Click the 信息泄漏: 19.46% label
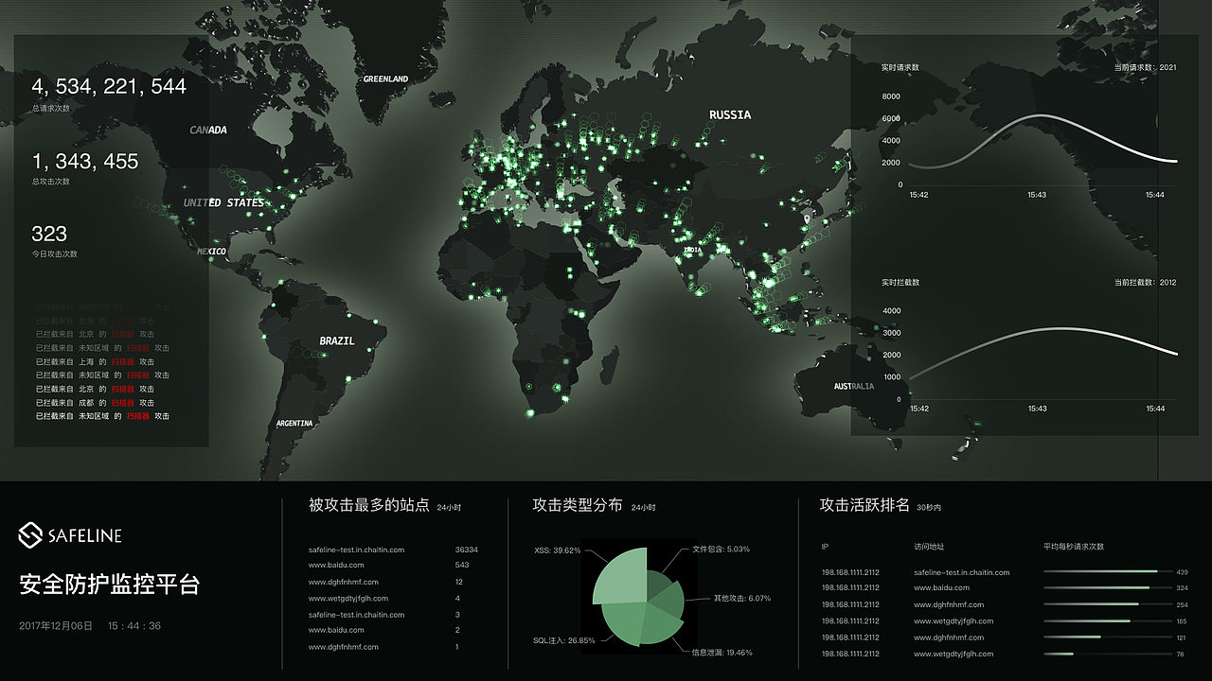The image size is (1212, 681). click(x=722, y=652)
